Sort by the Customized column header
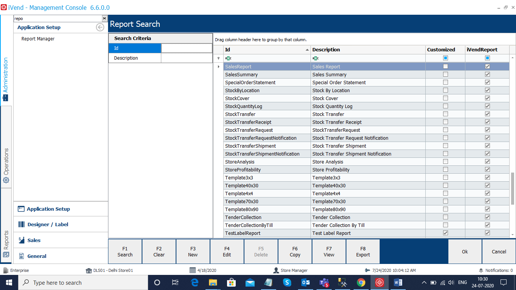The width and height of the screenshot is (516, 290). (445, 49)
